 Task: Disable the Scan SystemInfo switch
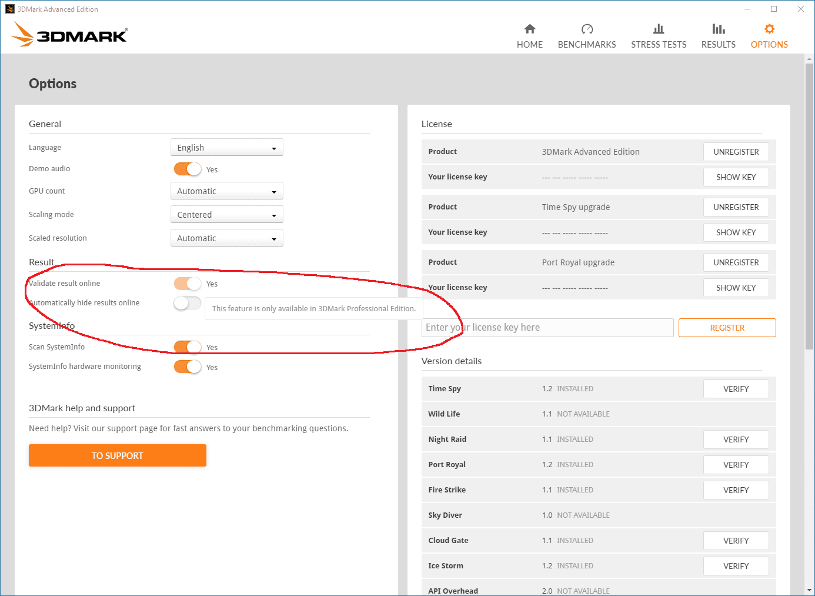188,347
